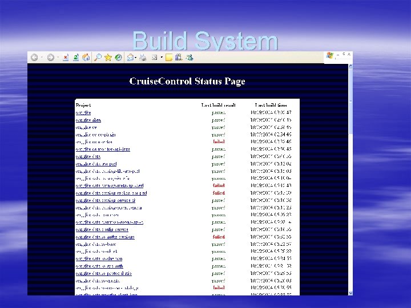This screenshot has height=308, width=411.
Task: Open the Research books icon
Action: coord(179,57)
